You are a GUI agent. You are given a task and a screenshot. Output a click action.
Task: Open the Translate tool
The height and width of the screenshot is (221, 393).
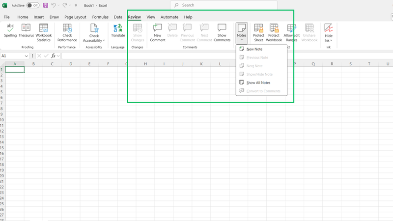tap(118, 30)
